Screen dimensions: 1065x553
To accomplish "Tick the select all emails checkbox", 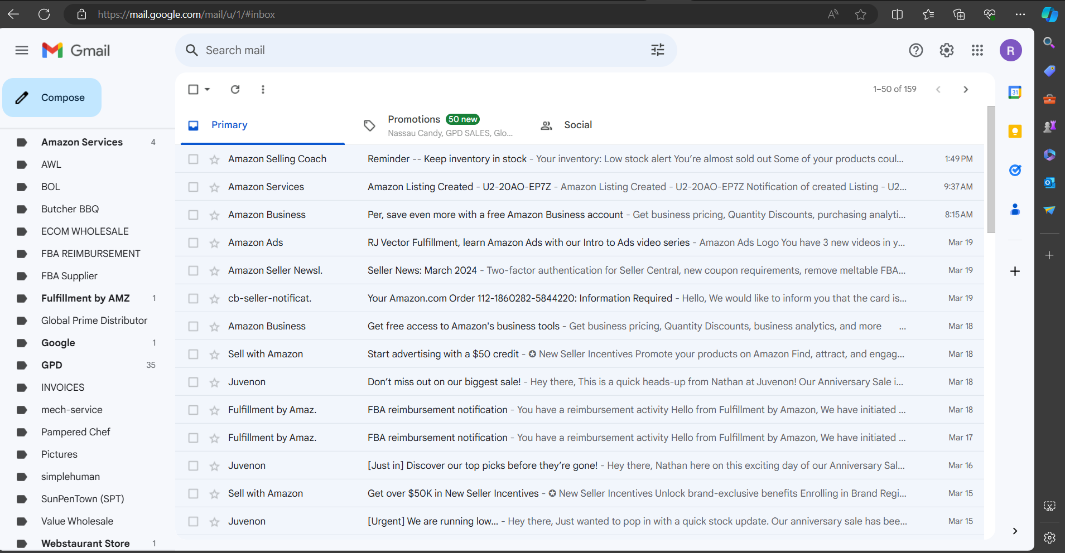I will point(193,89).
